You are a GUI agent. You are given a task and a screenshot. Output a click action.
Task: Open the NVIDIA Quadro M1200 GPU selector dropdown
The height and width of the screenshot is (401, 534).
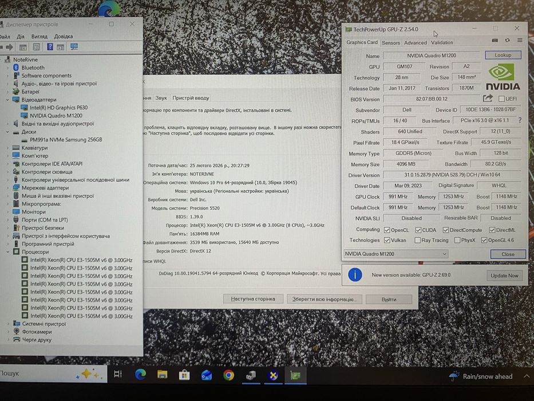tap(395, 254)
